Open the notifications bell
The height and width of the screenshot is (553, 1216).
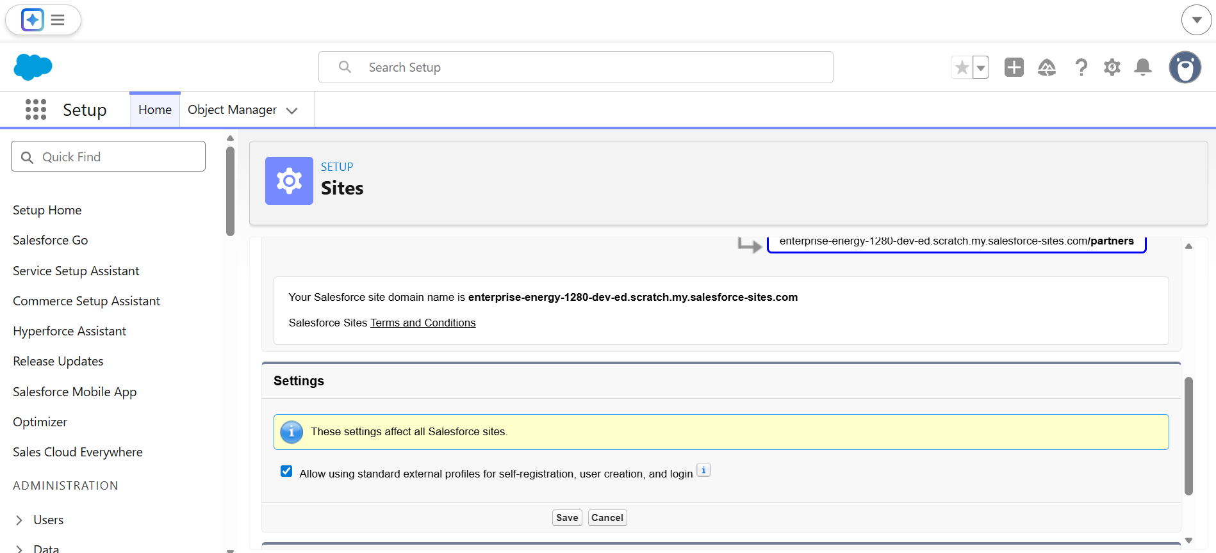1143,67
